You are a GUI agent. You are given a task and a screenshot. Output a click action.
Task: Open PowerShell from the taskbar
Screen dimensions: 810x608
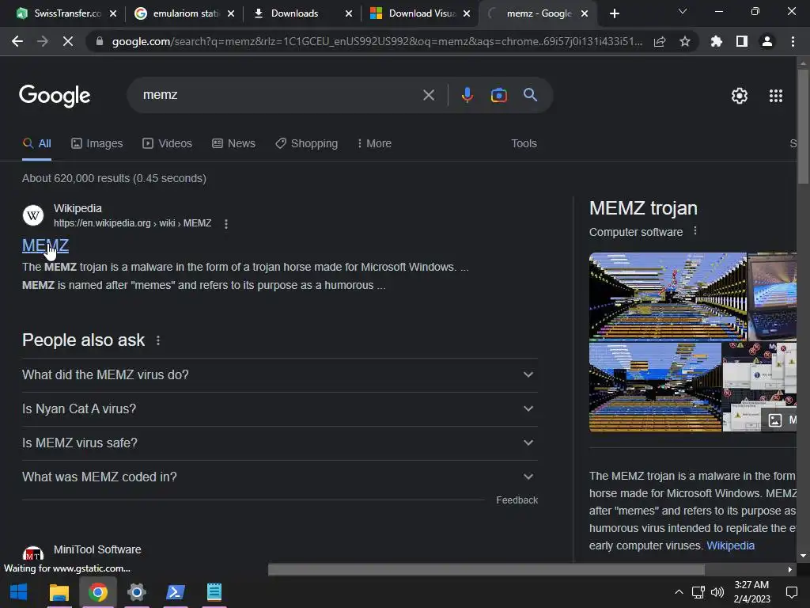(176, 592)
